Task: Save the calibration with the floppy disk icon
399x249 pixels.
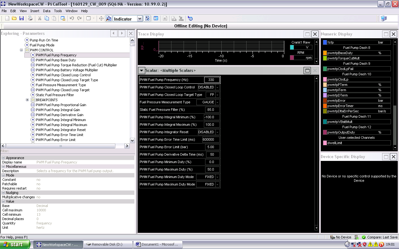Action: (x=22, y=18)
